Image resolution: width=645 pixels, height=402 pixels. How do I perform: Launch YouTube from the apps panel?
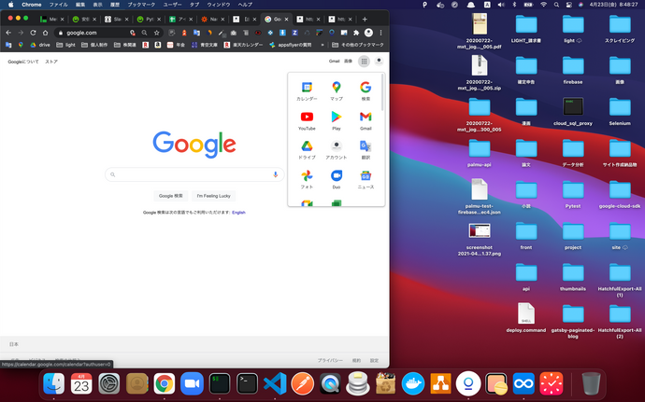coord(307,118)
